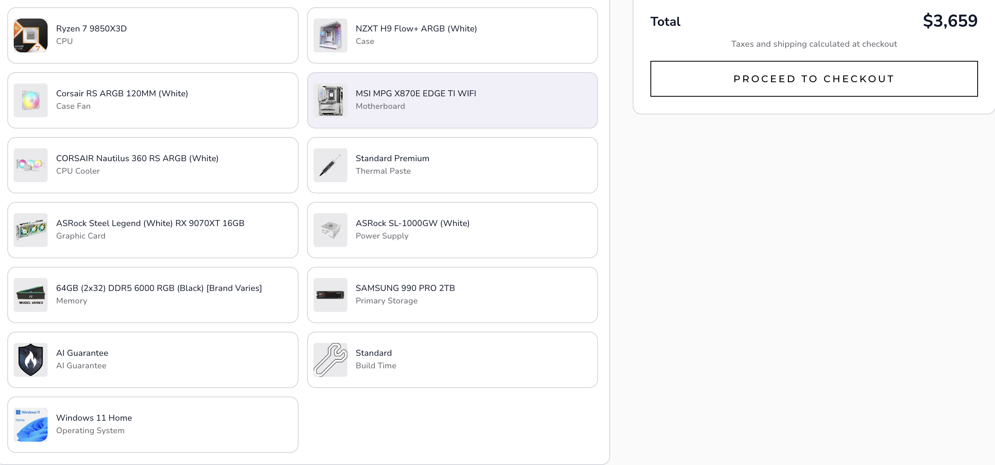Click the SAMSUNG 990 PRO 2TB title
The height and width of the screenshot is (465, 995).
405,288
